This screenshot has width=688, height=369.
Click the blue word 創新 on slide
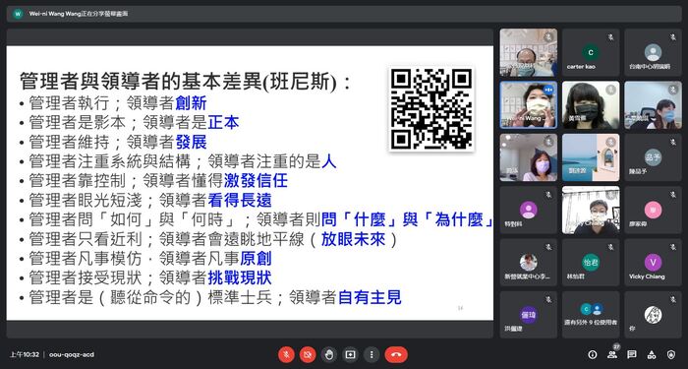coord(191,103)
